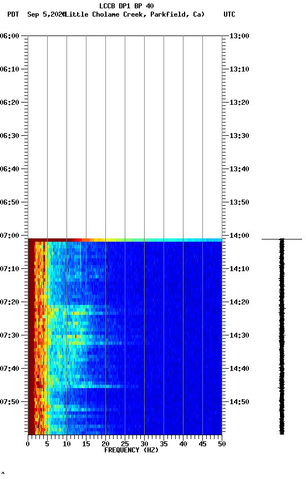306x479 pixels.
Task: Click the seismogram waveform trace beside the spectrogram
Action: point(282,337)
